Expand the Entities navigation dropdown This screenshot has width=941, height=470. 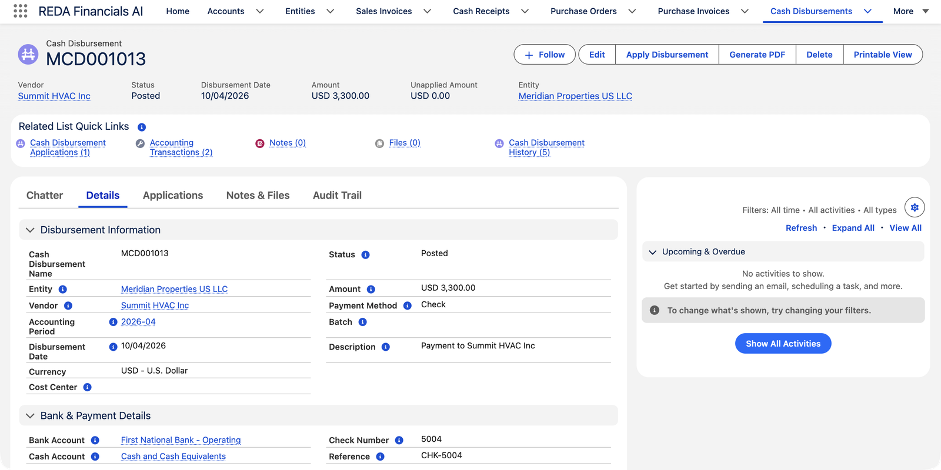331,11
